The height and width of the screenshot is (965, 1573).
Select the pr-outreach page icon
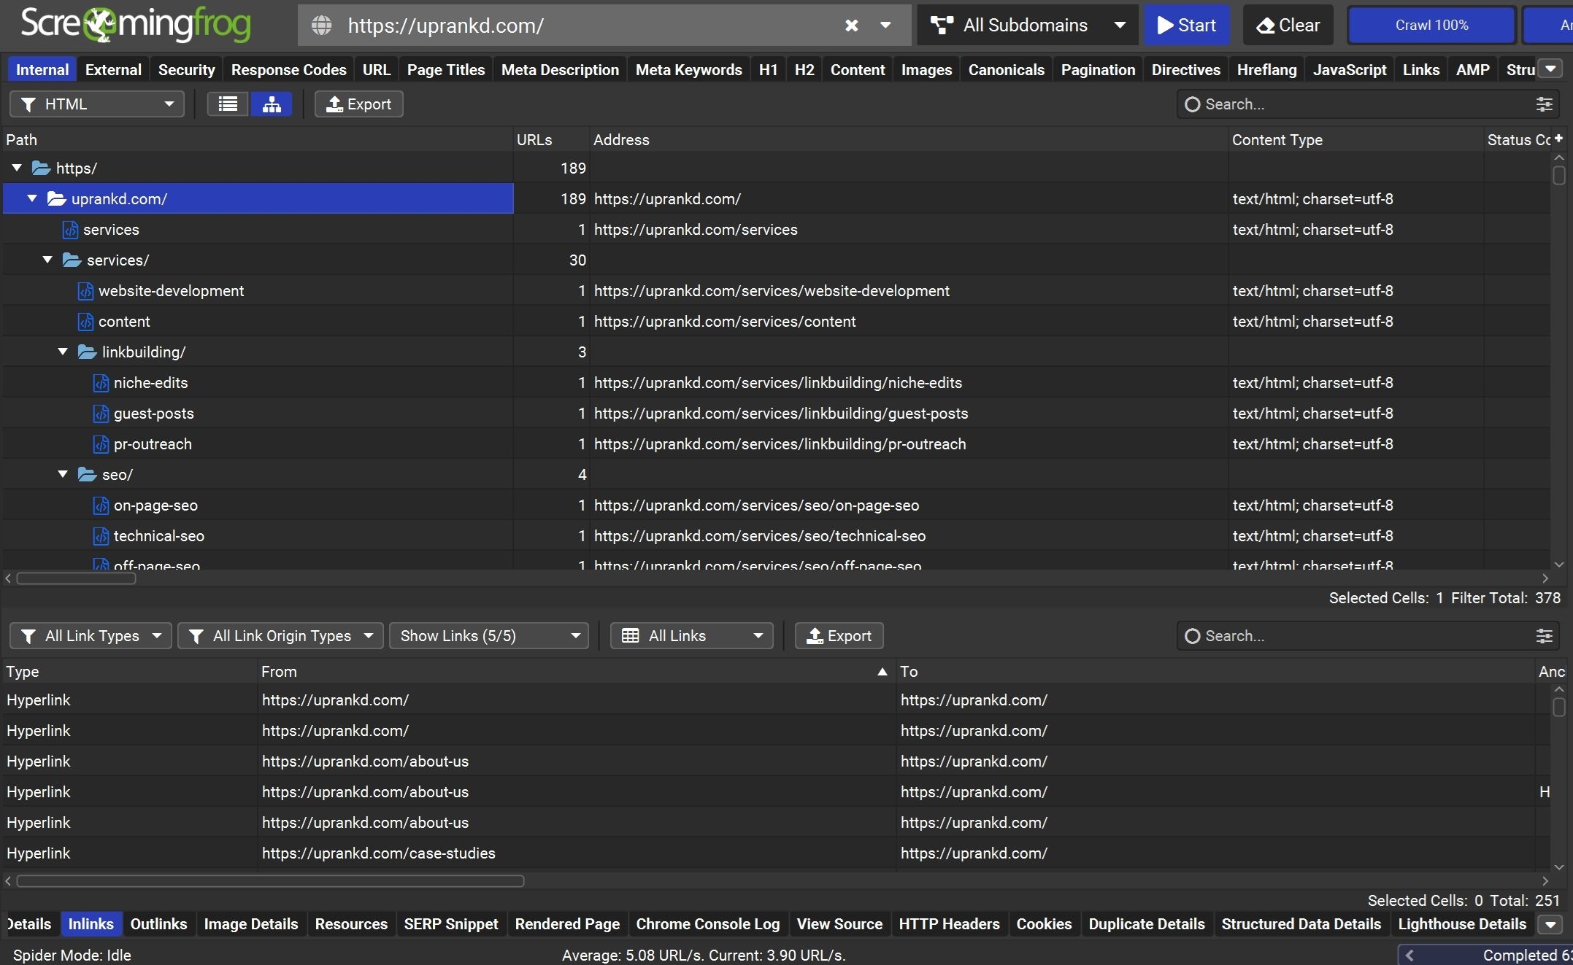[x=101, y=444]
